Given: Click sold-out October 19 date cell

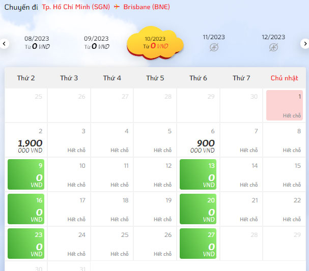Looking at the screenshot, I should click(x=155, y=209).
